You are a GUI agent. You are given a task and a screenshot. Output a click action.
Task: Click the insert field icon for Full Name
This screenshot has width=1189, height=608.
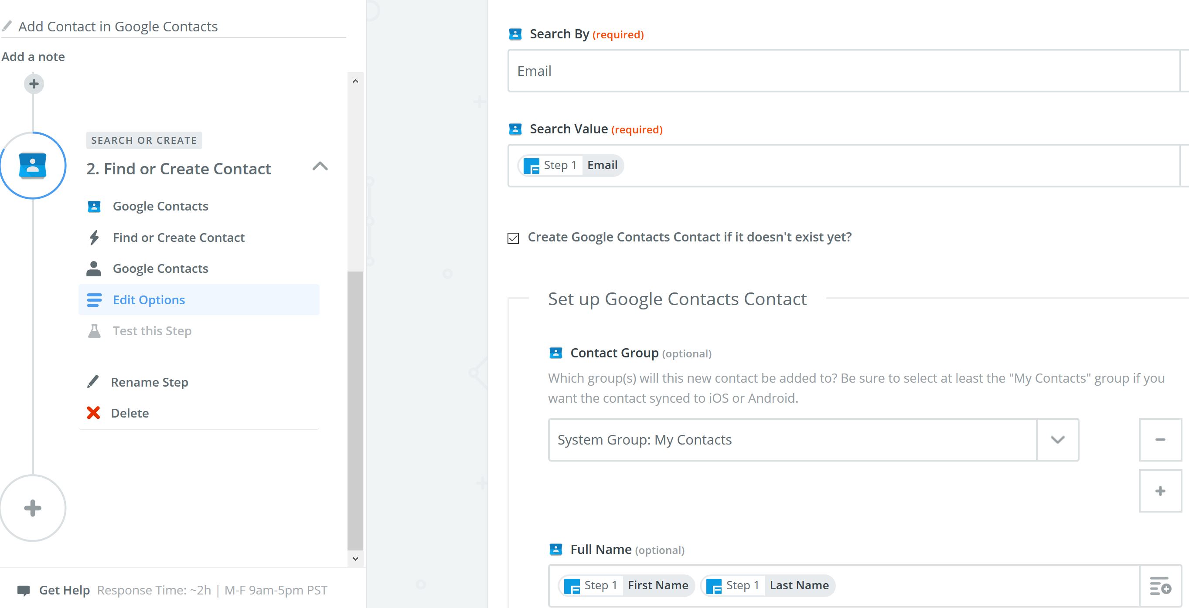click(1160, 586)
